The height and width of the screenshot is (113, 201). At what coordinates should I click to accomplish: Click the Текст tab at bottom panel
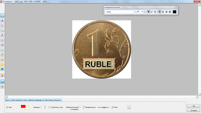pyautogui.click(x=33, y=100)
